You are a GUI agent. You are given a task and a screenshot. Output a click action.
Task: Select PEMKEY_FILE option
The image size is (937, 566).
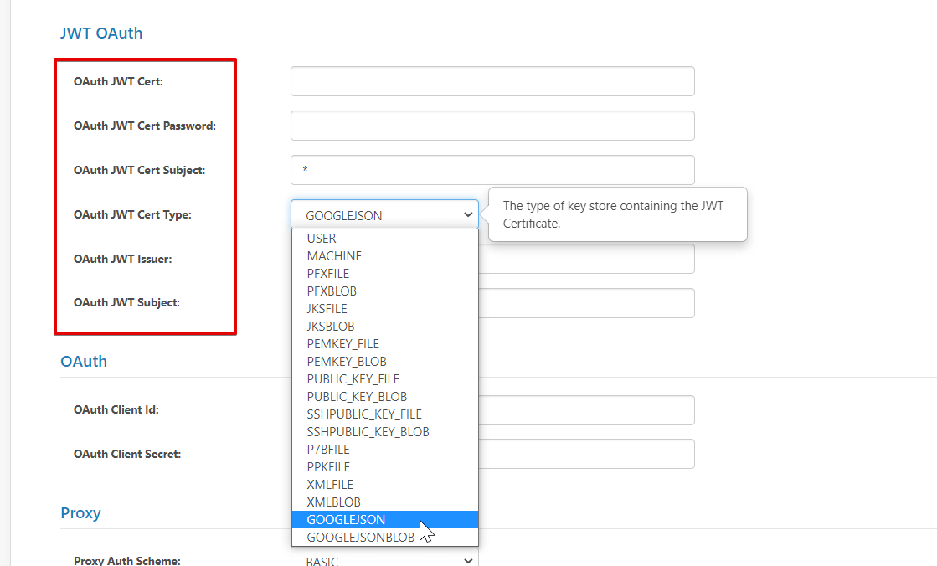pos(342,344)
